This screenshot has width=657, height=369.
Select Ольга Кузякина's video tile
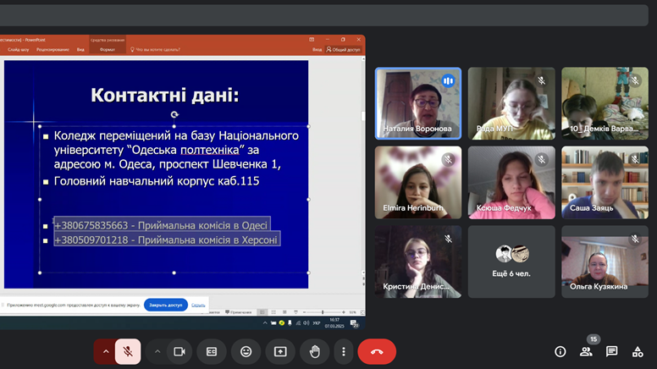[605, 262]
